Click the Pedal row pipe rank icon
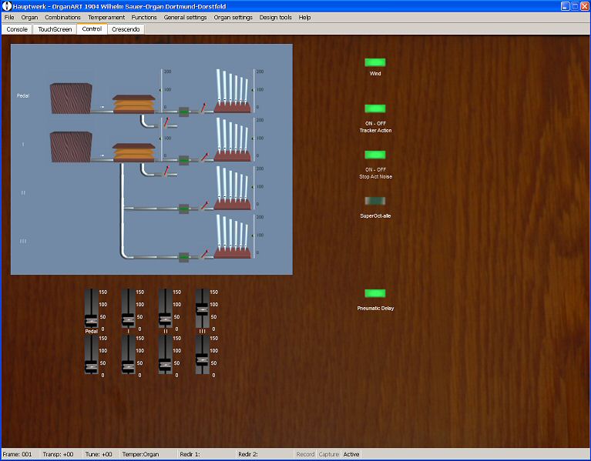This screenshot has height=461, width=591. [x=233, y=91]
